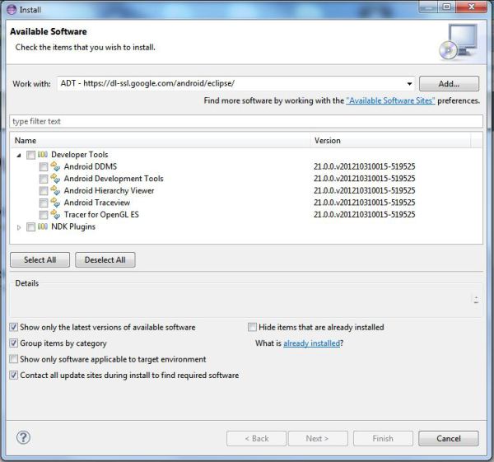Click the Android Hierarchy Viewer feature icon
Image resolution: width=494 pixels, height=462 pixels.
tap(55, 190)
